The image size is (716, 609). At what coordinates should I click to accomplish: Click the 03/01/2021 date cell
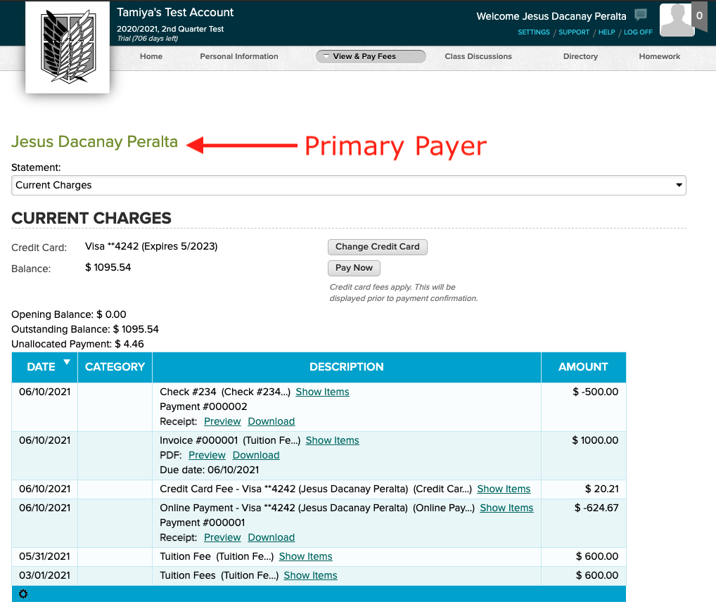[x=45, y=576]
